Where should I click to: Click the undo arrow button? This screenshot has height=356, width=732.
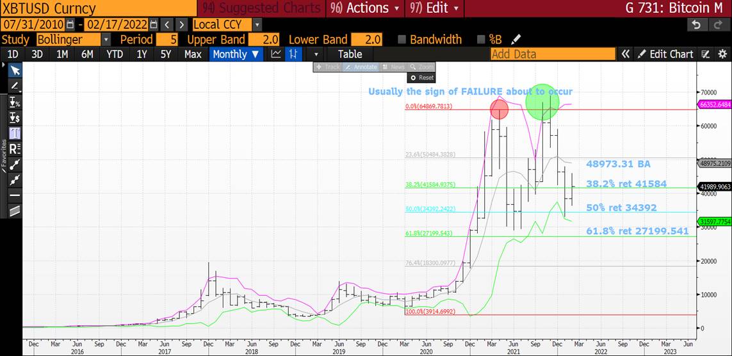point(697,25)
